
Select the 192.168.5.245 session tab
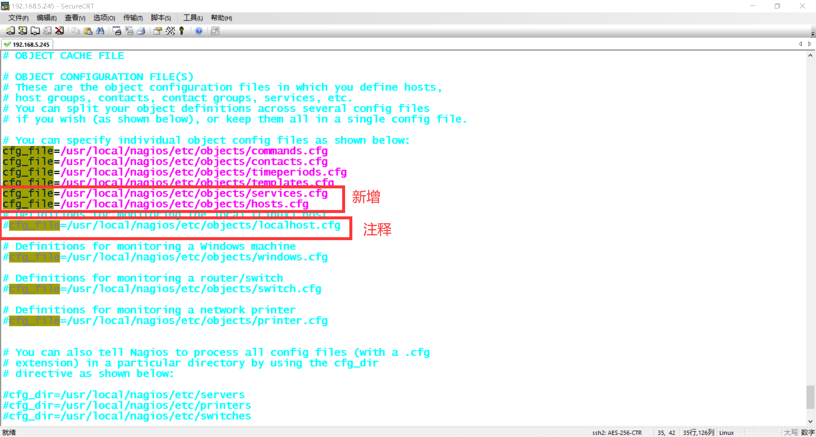pos(27,44)
